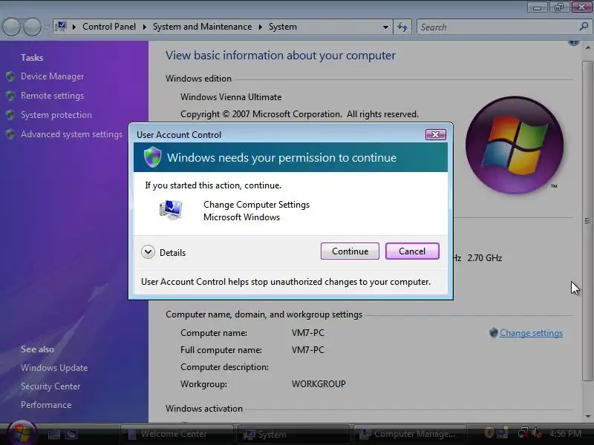Minimize the System window
The height and width of the screenshot is (445, 594).
click(537, 7)
